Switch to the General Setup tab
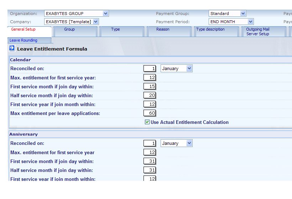 24,30
